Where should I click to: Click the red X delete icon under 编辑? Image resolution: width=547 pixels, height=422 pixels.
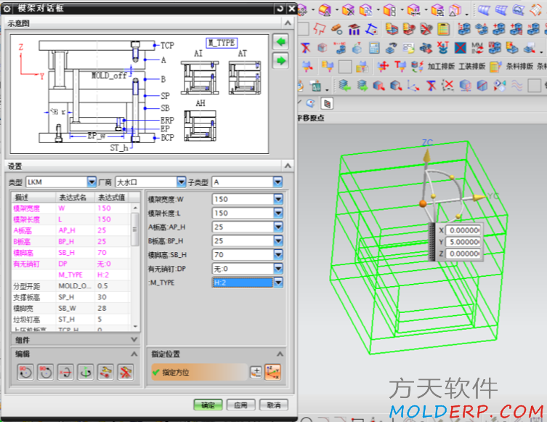126,372
